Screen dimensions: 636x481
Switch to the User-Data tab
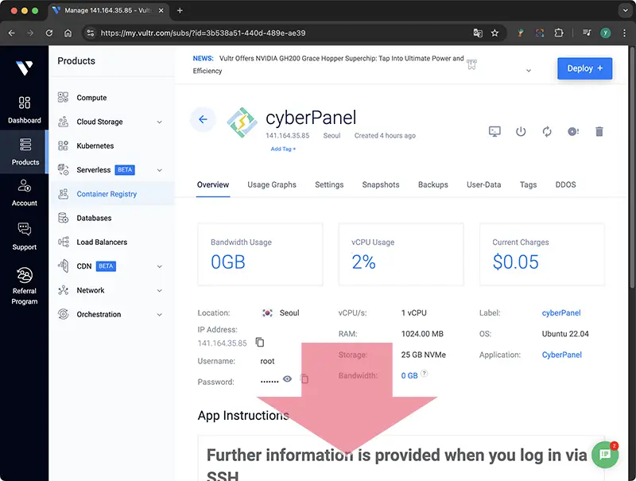(483, 185)
